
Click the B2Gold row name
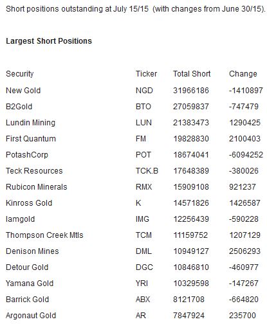tap(19, 107)
